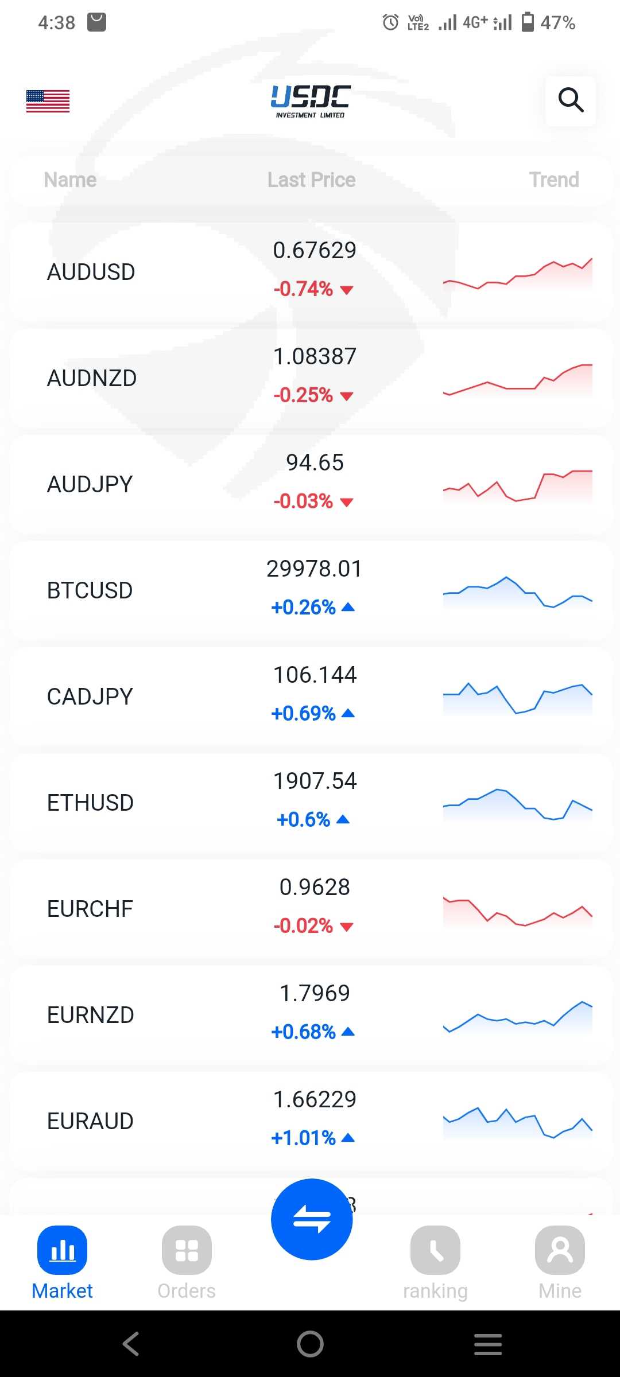
Task: Select the Market bar chart icon
Action: tap(62, 1250)
